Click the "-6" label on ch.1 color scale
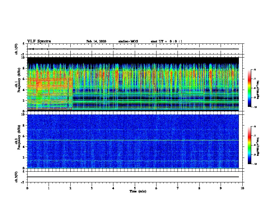This screenshot has height=211, width=273. click(x=254, y=69)
